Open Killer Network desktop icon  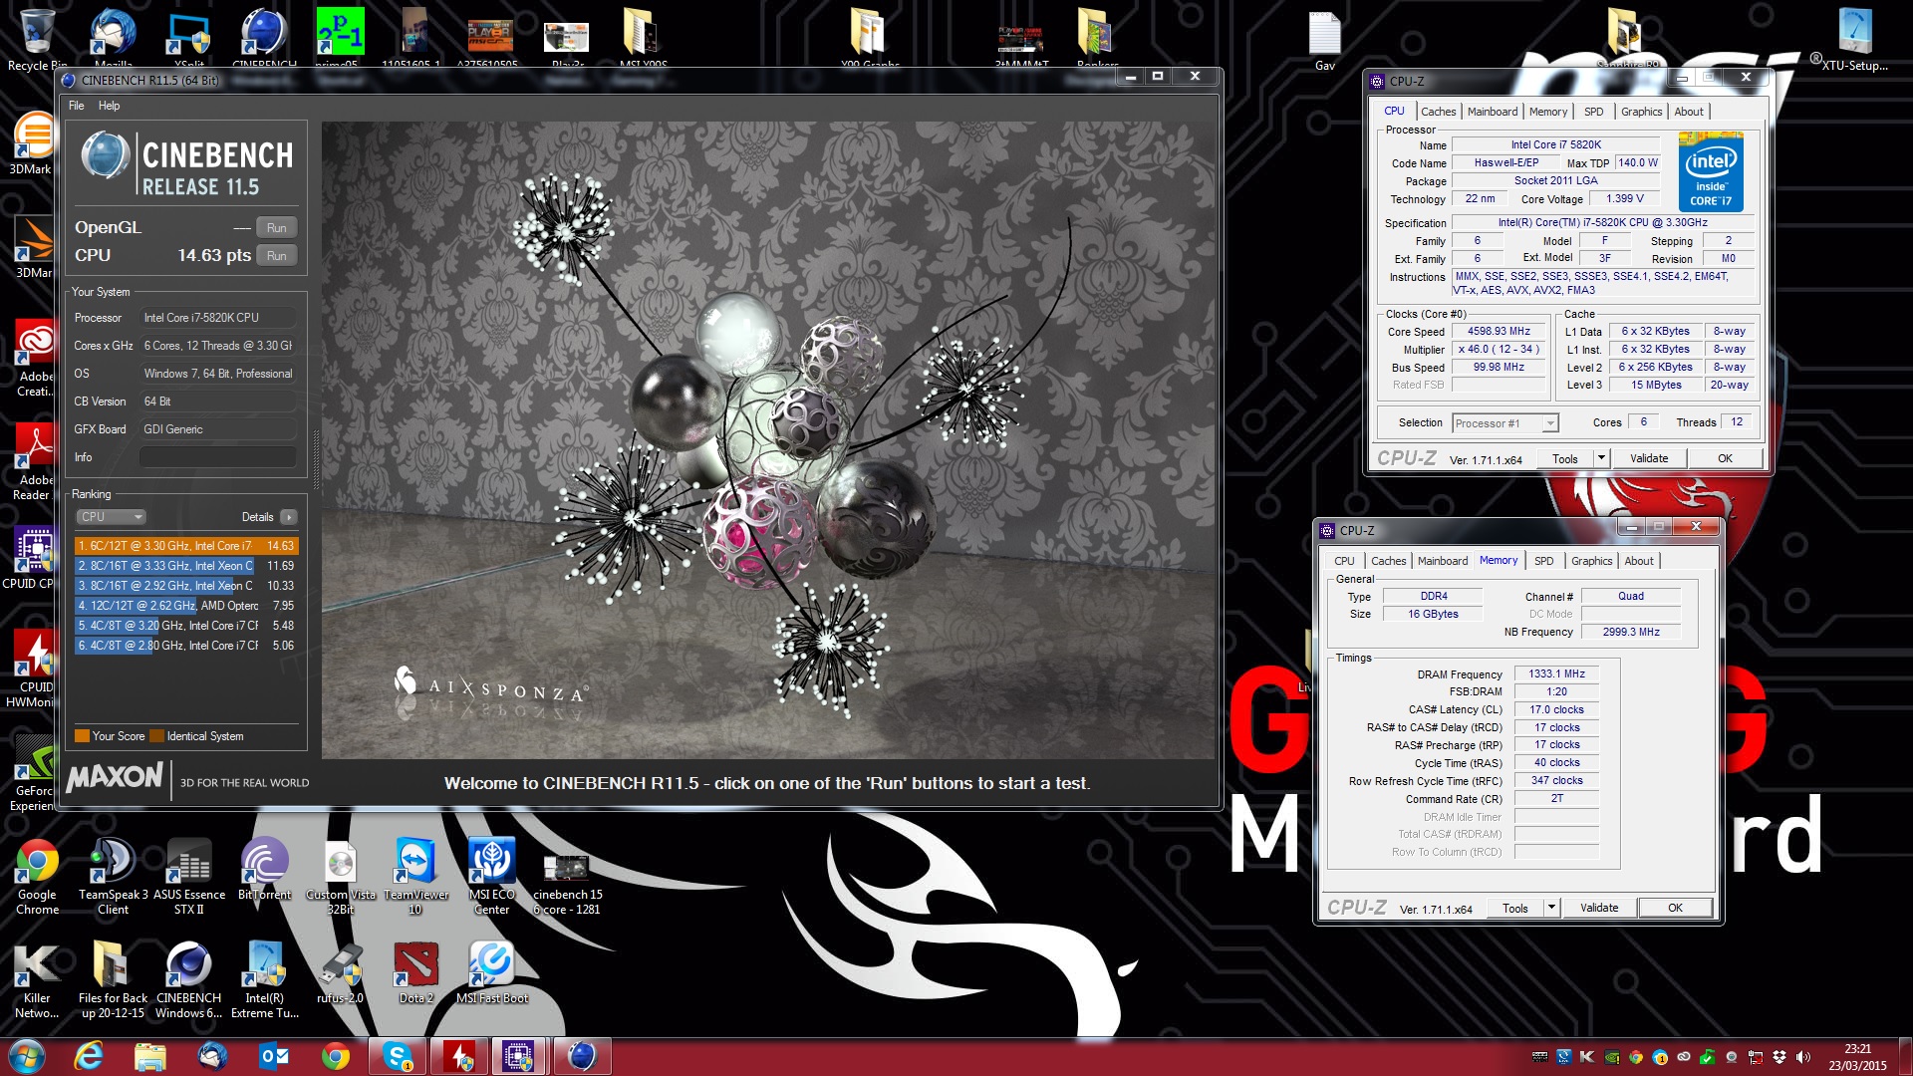click(37, 980)
